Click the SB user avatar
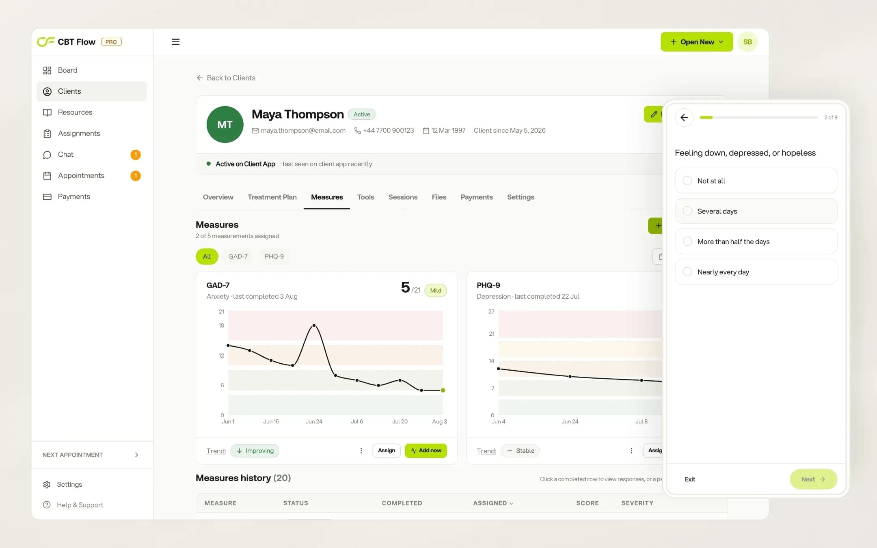 (747, 42)
